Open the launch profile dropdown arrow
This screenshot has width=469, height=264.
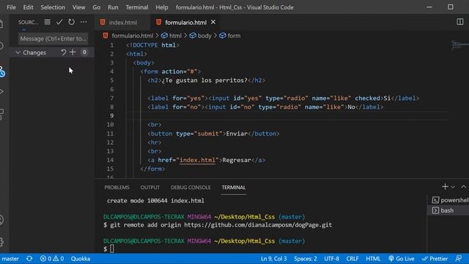coord(453,187)
